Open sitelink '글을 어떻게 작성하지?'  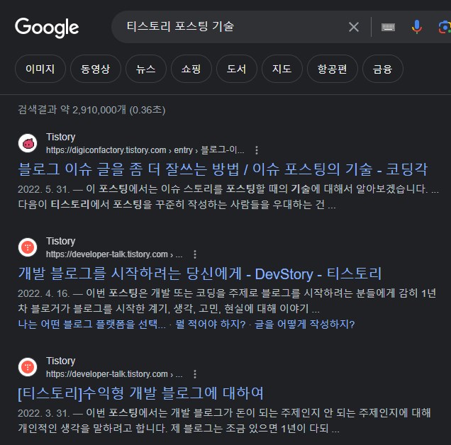(305, 325)
